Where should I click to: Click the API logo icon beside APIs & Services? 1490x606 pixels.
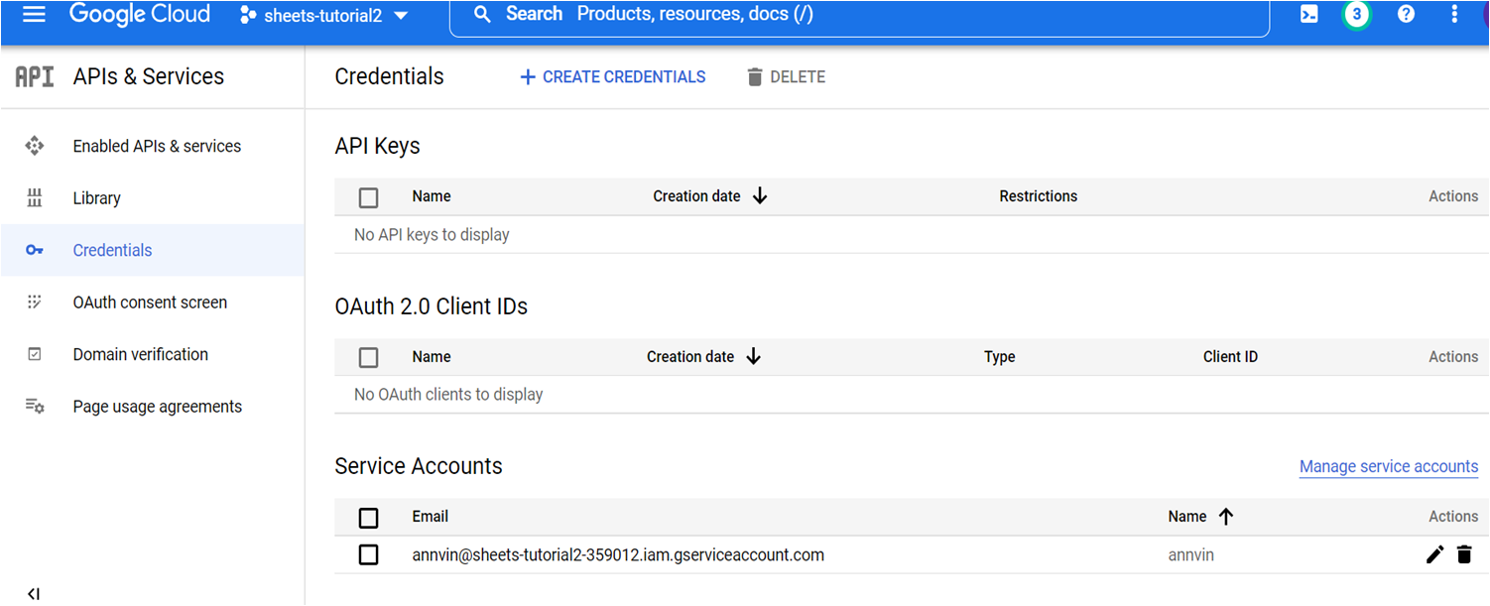(35, 76)
